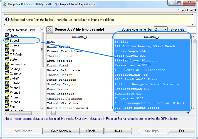This screenshot has width=198, height=139.
Task: Click the 'Navid Shahriar Javaid' cell
Action: [x=67, y=108]
